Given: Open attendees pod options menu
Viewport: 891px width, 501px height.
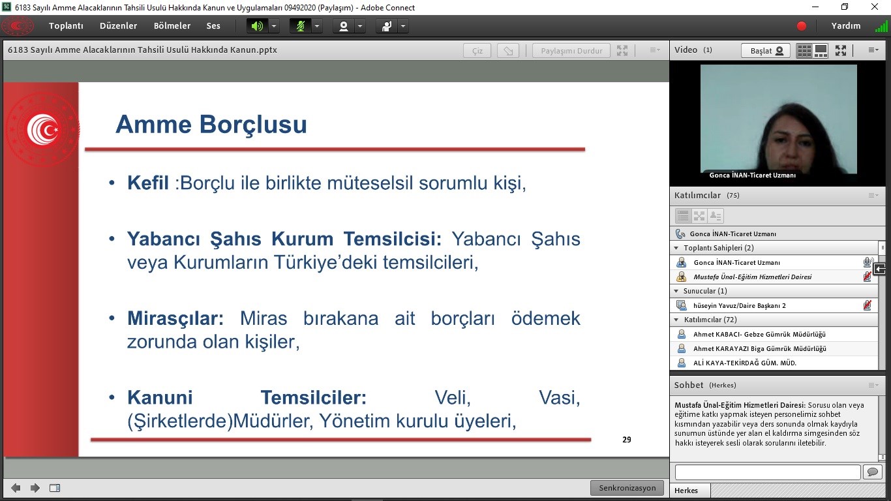Looking at the screenshot, I should [x=873, y=195].
